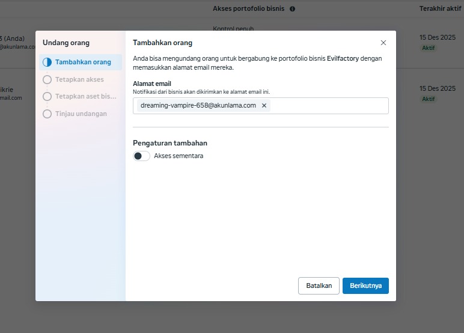Click the first Aktif status badge
This screenshot has width=464, height=333.
click(428, 48)
